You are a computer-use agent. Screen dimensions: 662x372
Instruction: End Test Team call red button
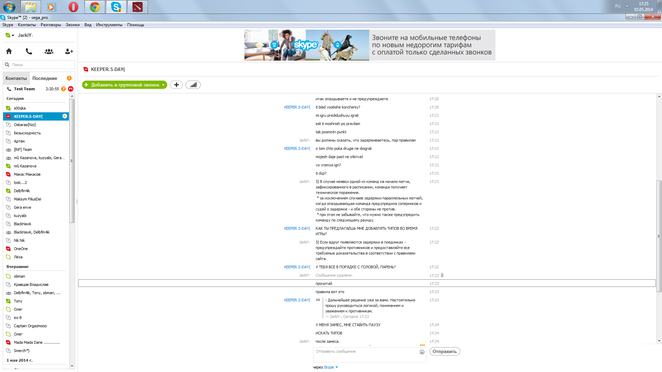click(x=71, y=89)
